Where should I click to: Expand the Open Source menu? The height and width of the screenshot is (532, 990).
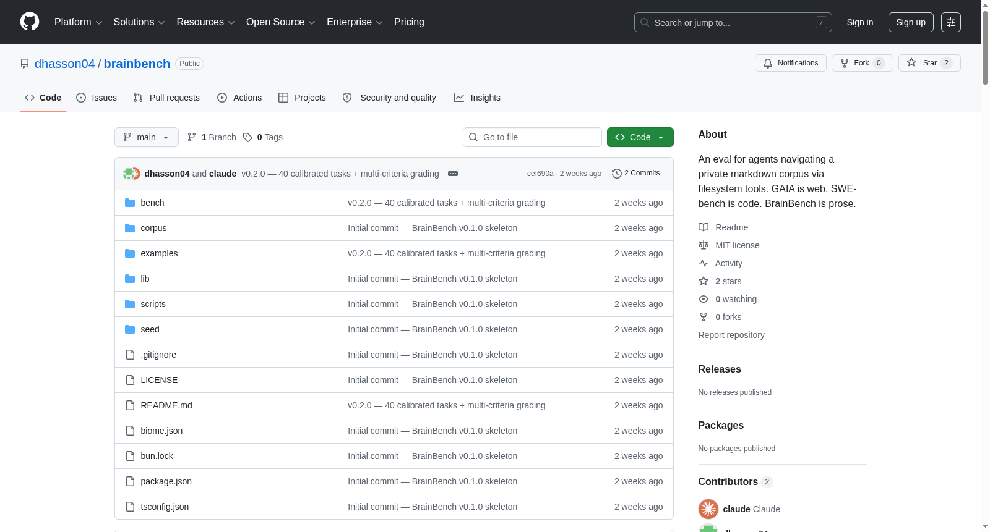point(281,22)
